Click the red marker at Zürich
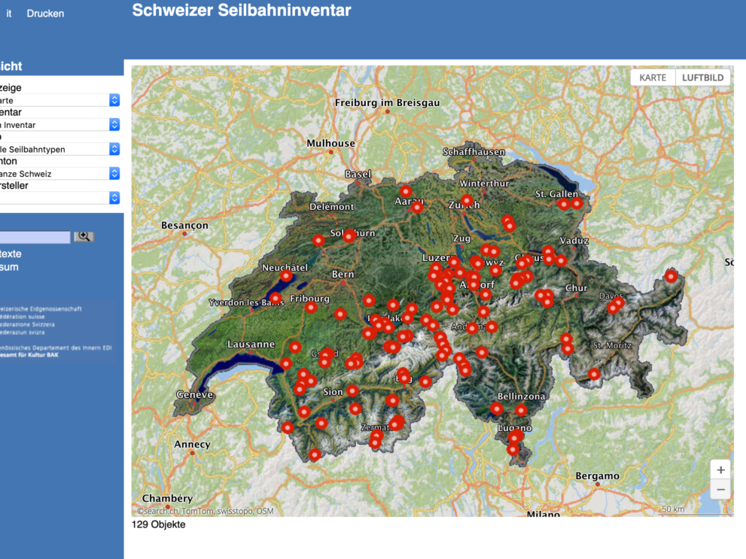746x559 pixels. (467, 201)
